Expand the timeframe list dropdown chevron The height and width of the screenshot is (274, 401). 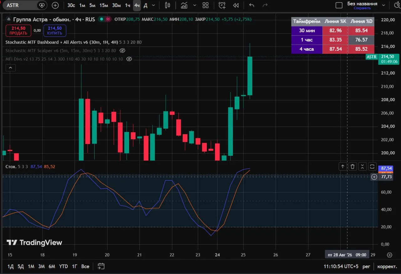(154, 5)
